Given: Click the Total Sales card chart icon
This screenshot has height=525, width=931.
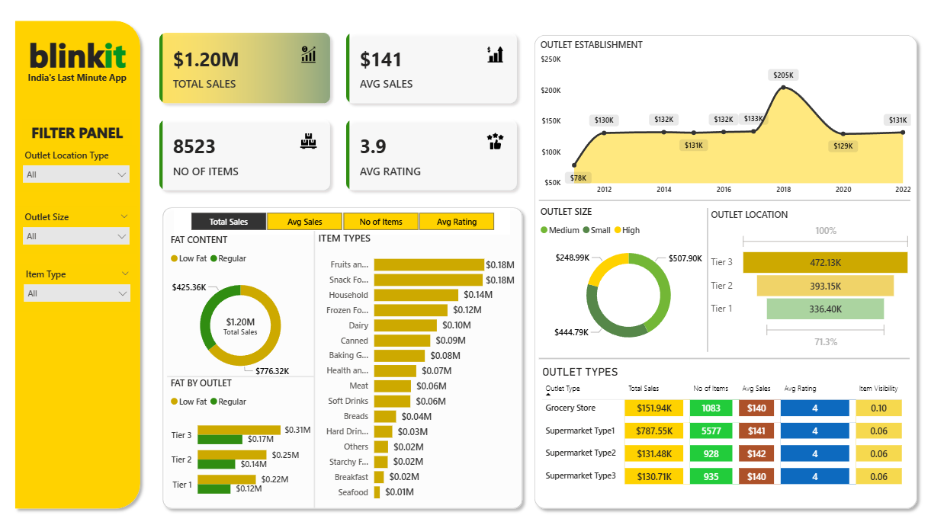Looking at the screenshot, I should (308, 54).
